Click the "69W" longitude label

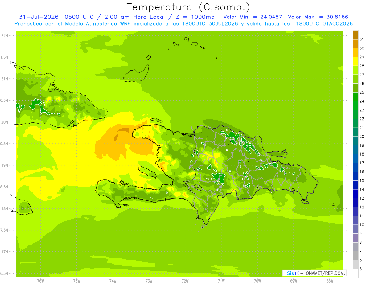point(294,281)
